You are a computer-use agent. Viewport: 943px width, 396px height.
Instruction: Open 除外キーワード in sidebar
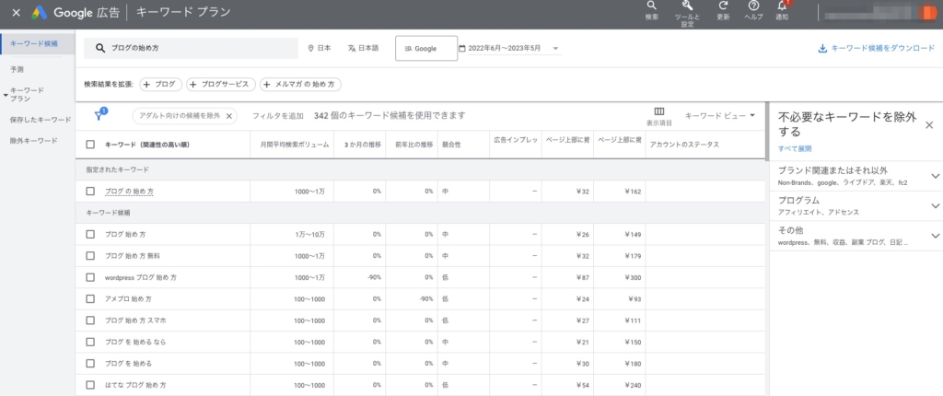click(x=34, y=141)
